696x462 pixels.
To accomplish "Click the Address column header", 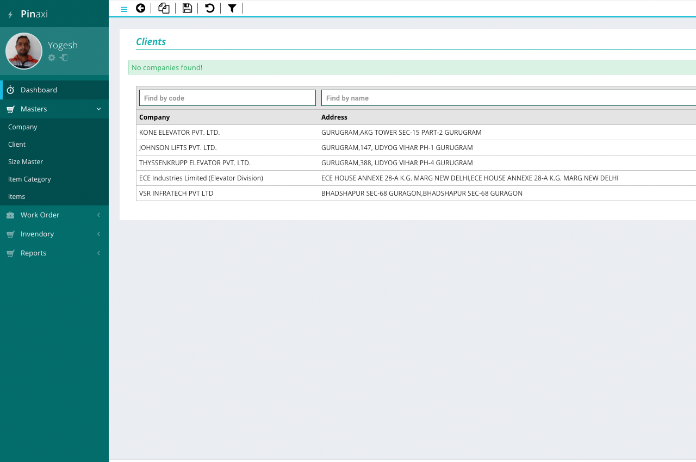I will (334, 117).
